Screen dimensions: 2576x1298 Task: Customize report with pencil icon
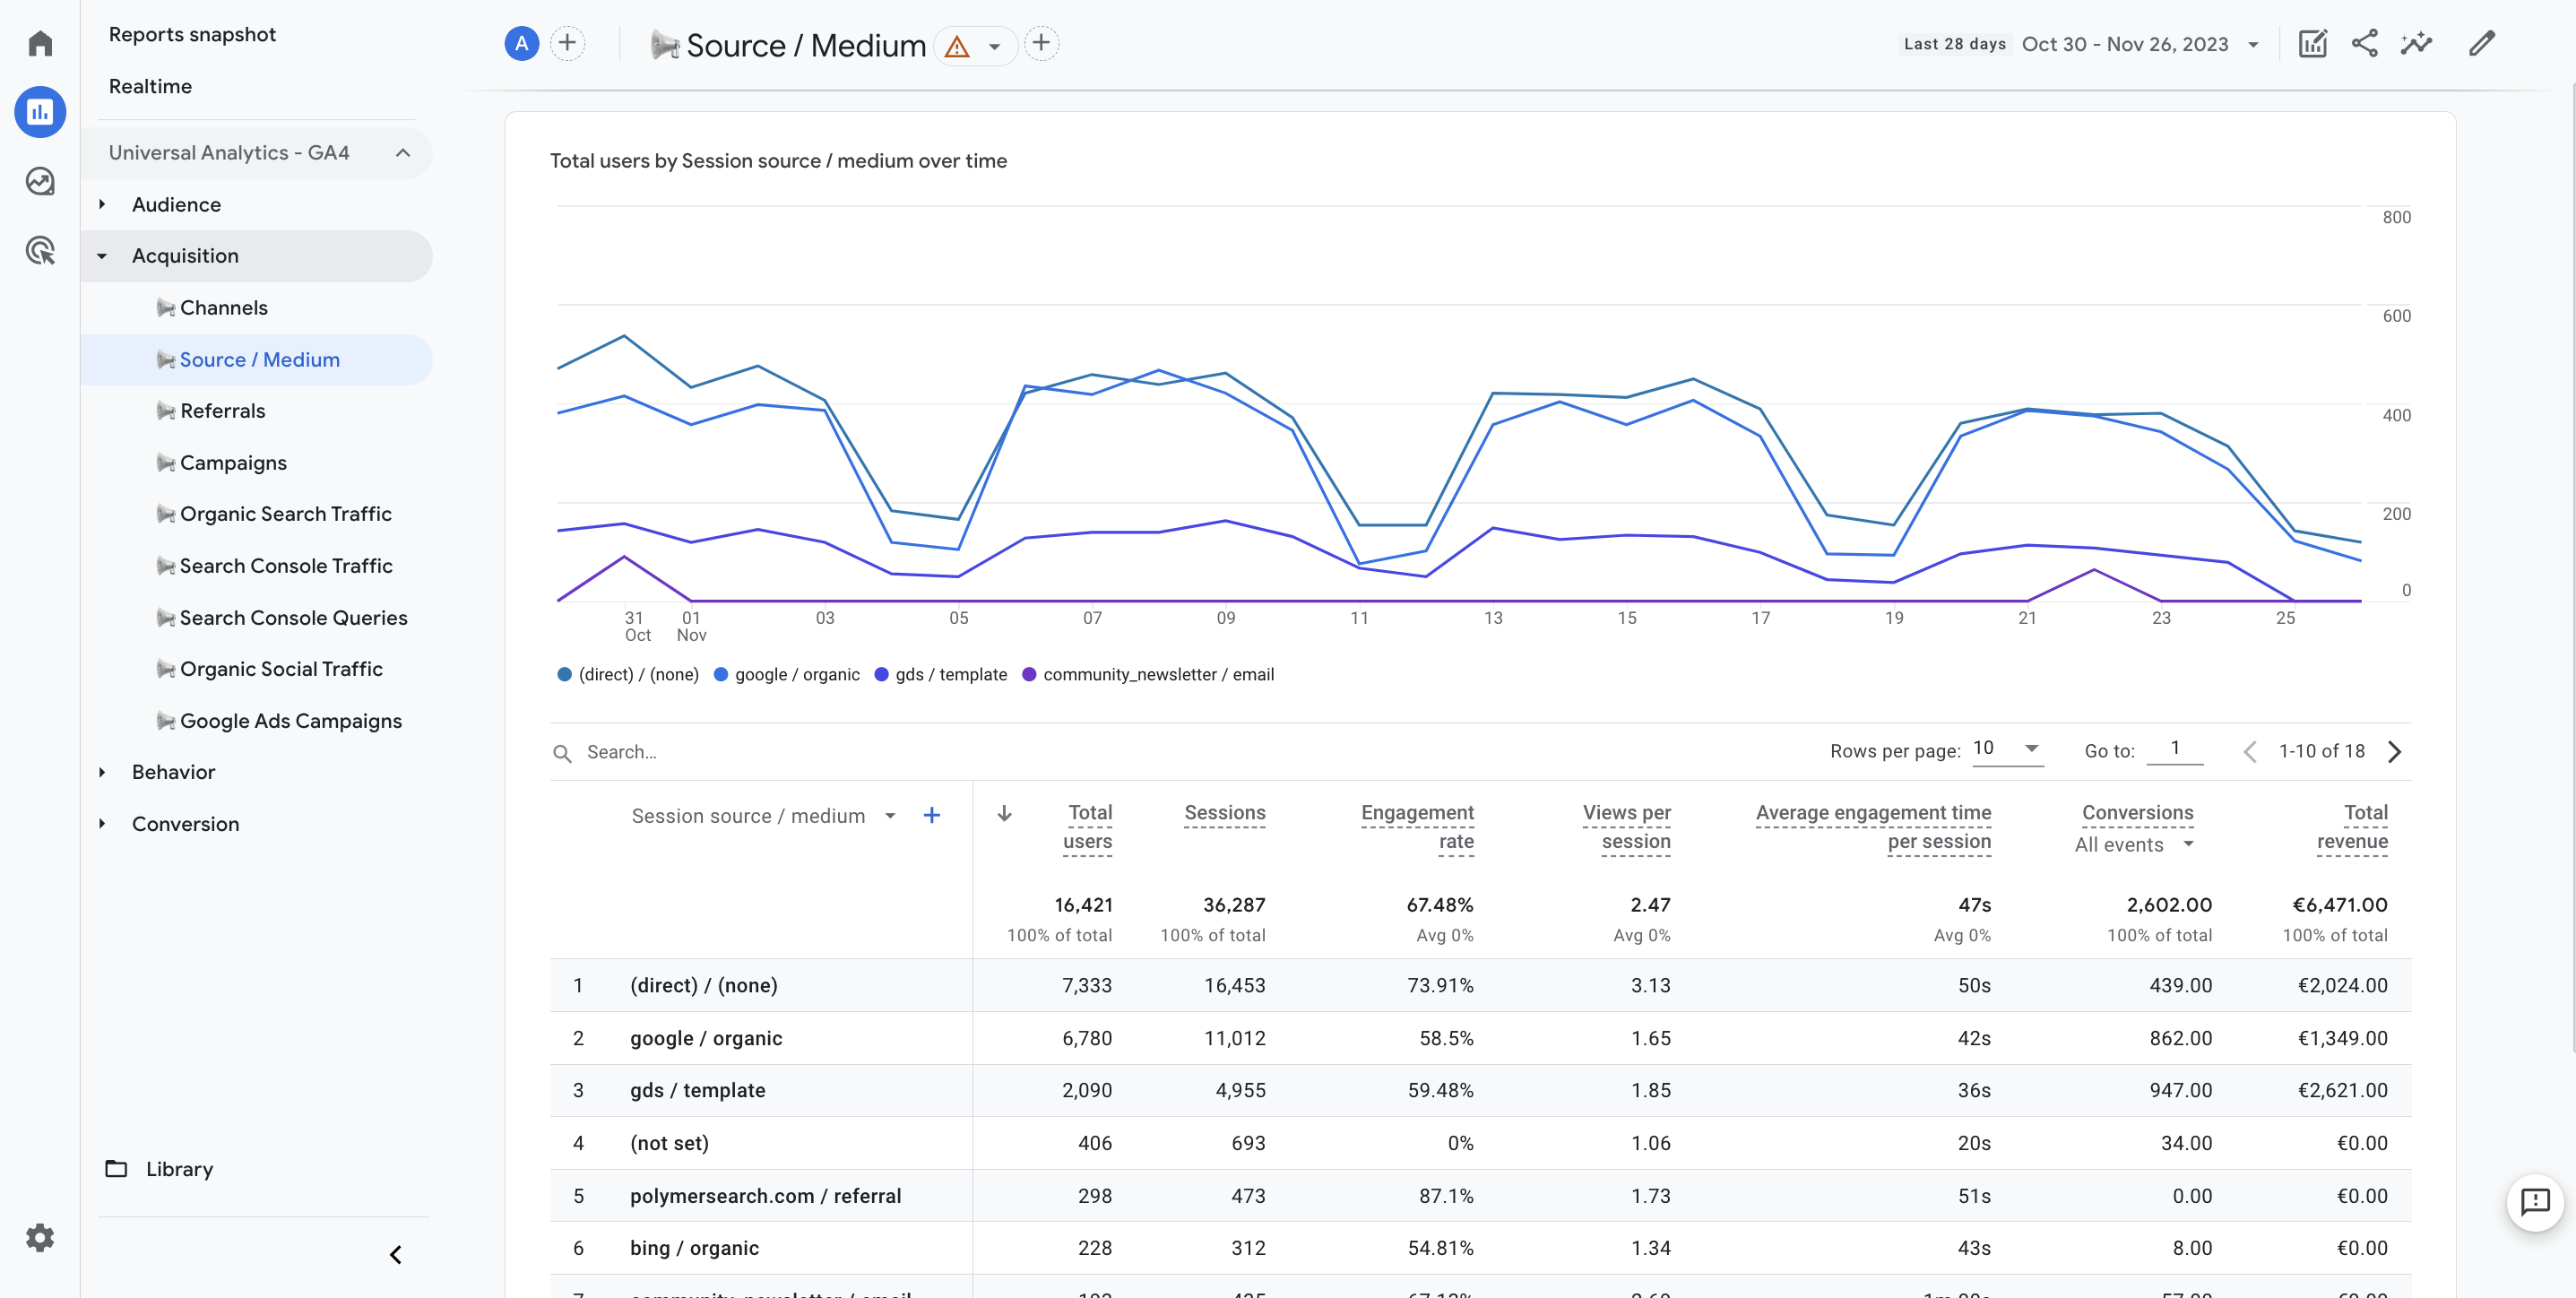tap(2482, 43)
